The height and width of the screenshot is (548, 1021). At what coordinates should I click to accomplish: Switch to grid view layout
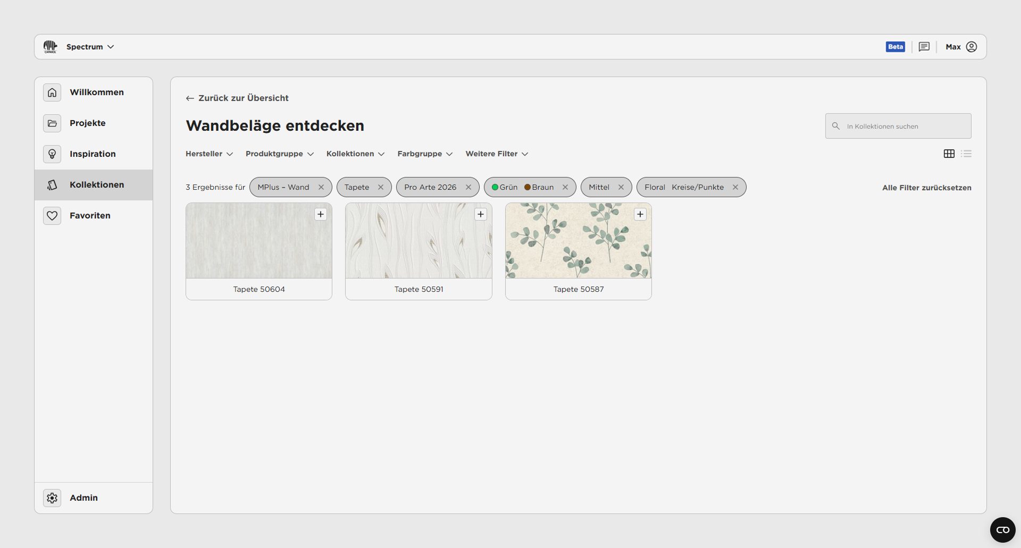[949, 154]
